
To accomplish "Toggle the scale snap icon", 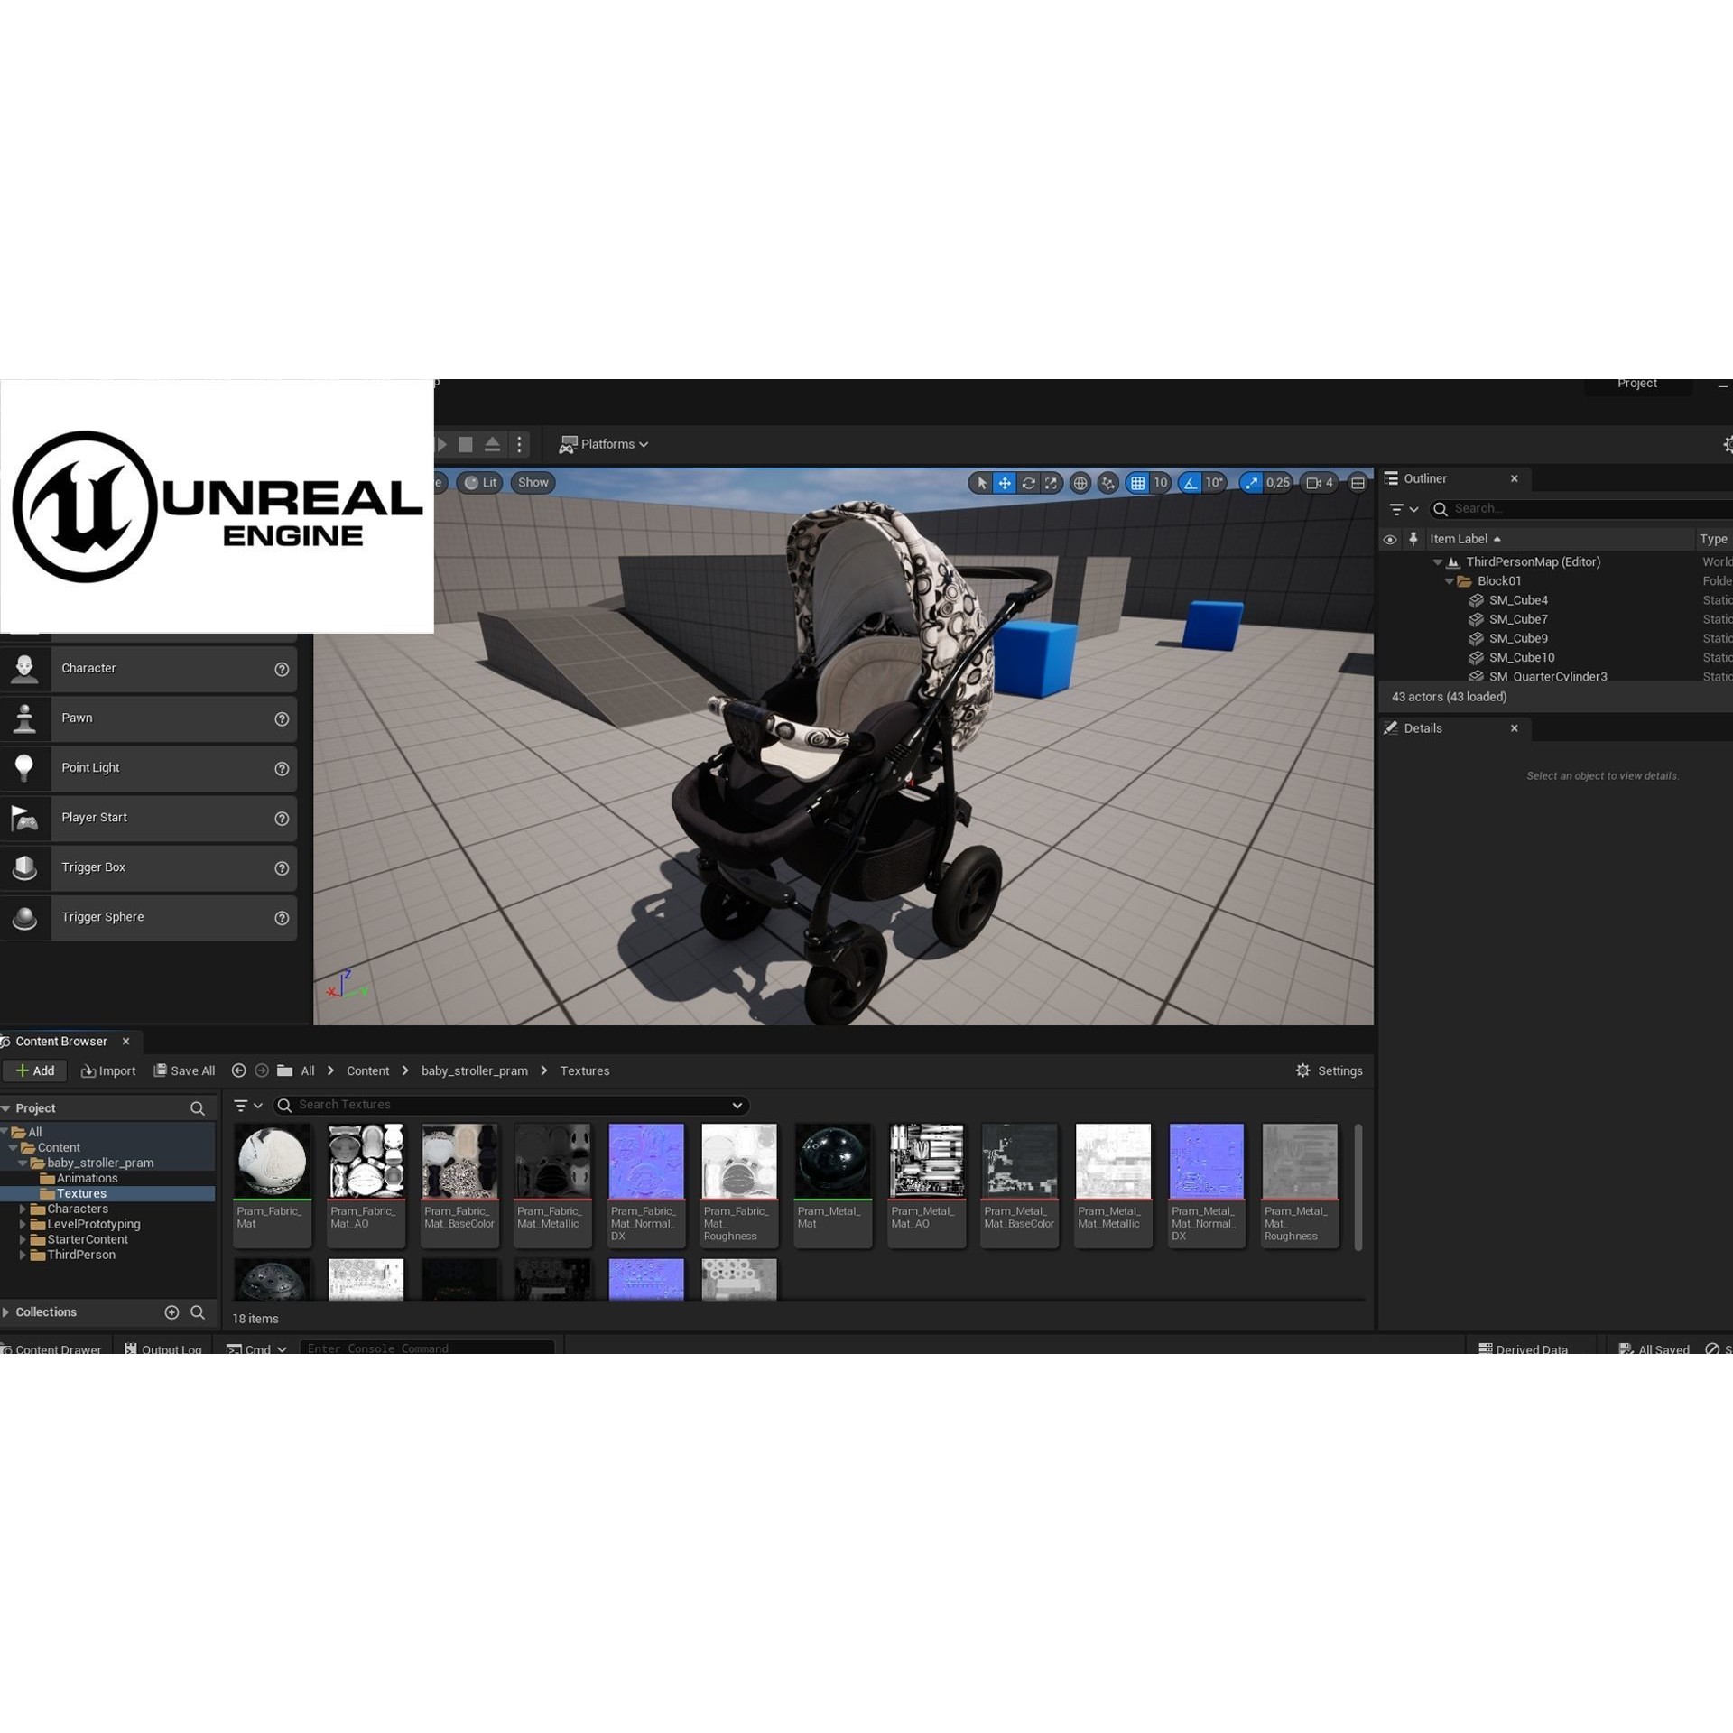I will [x=1251, y=483].
